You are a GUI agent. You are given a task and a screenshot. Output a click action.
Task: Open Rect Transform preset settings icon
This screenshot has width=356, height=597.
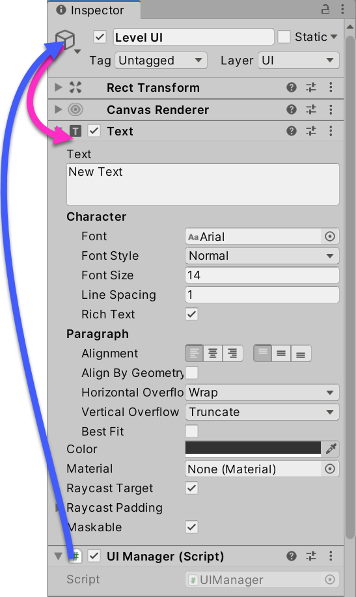click(311, 88)
